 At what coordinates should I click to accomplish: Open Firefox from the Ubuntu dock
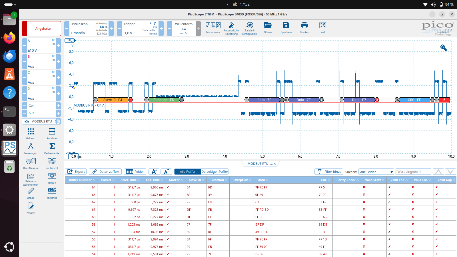tap(9, 38)
